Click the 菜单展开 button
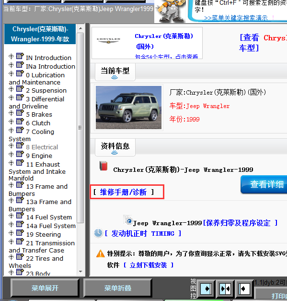The image size is (287, 301). [x=45, y=288]
